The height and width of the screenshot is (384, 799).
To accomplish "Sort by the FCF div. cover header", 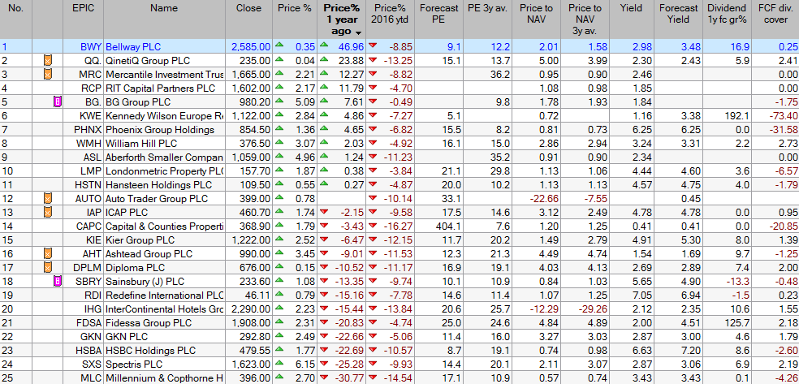I will [x=775, y=19].
